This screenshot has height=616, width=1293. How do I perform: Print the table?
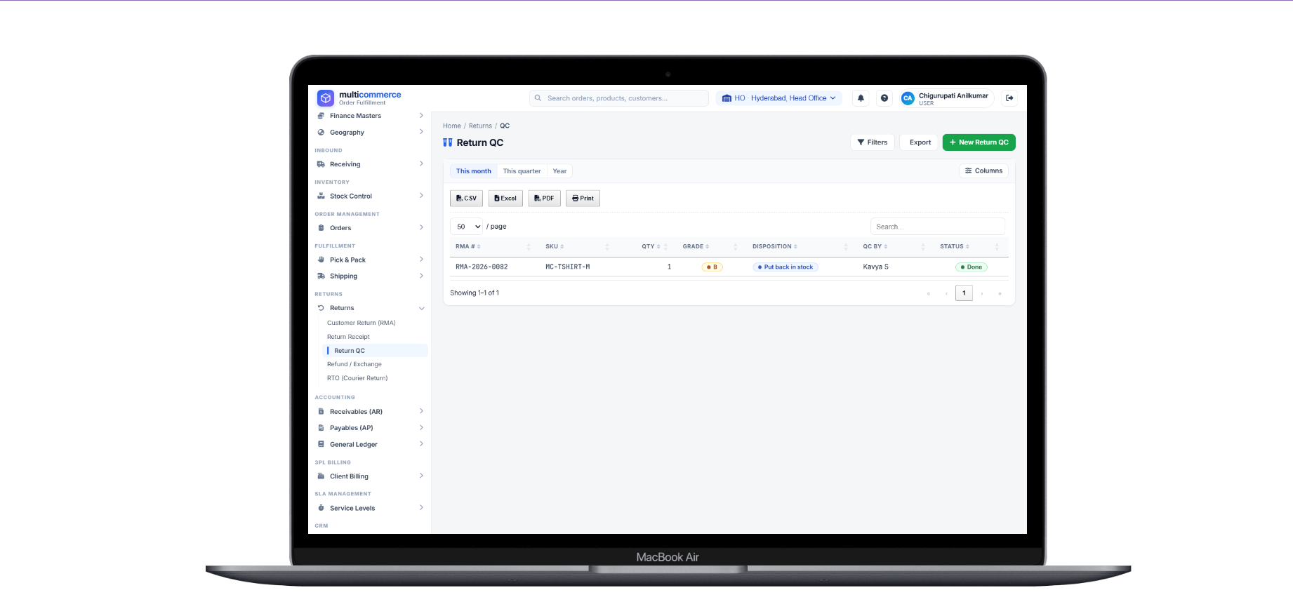[x=583, y=199]
